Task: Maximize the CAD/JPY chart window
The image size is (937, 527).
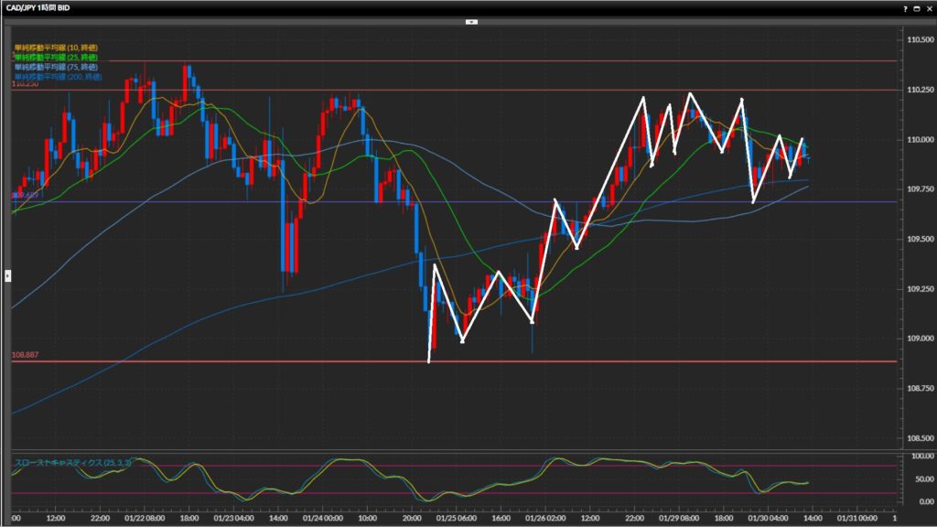Action: tap(916, 7)
